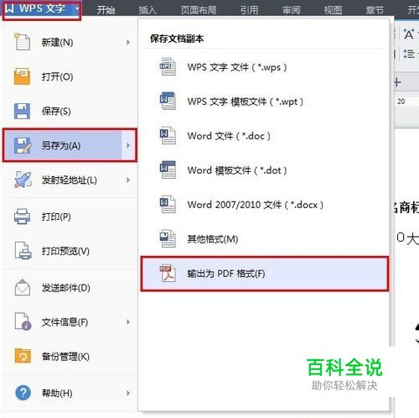Click the Word template .dot file icon
Image resolution: width=419 pixels, height=418 pixels.
168,170
